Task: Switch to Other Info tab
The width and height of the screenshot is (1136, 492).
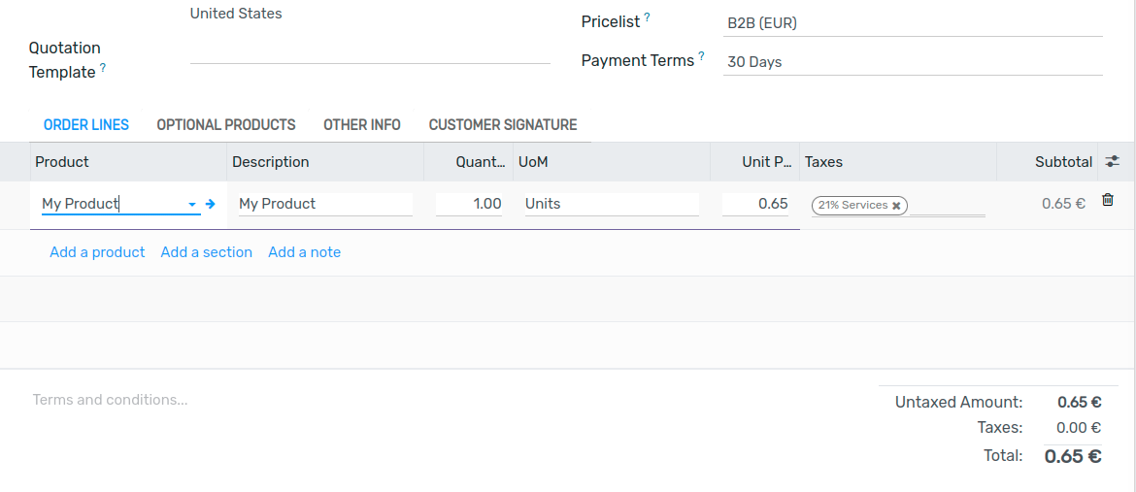Action: click(x=361, y=124)
